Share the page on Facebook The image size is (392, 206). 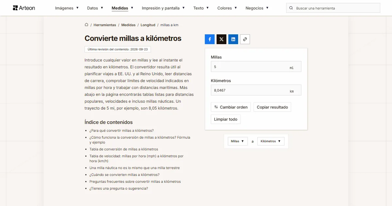coord(210,39)
